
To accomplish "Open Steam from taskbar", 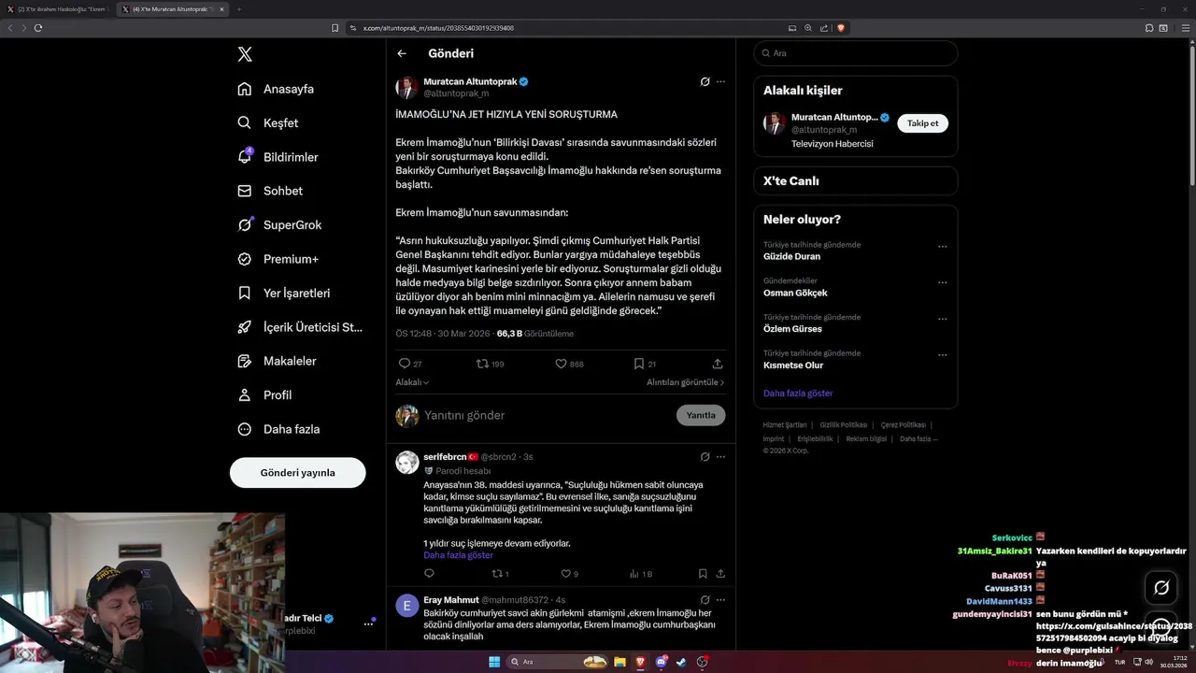I will (x=681, y=662).
